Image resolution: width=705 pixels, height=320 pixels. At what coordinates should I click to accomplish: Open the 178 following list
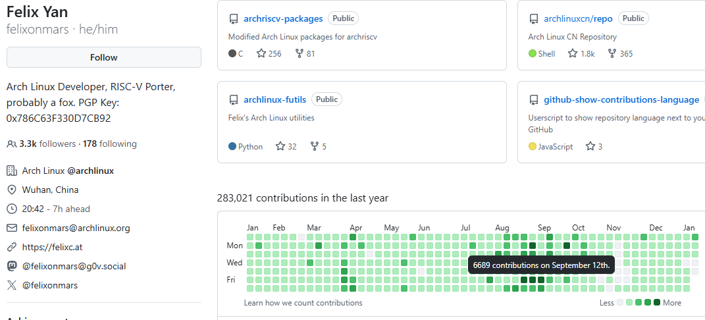pos(110,144)
